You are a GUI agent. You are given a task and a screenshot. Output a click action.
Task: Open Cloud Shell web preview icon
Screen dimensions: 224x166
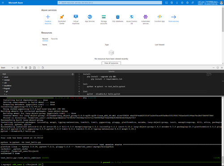43,68
